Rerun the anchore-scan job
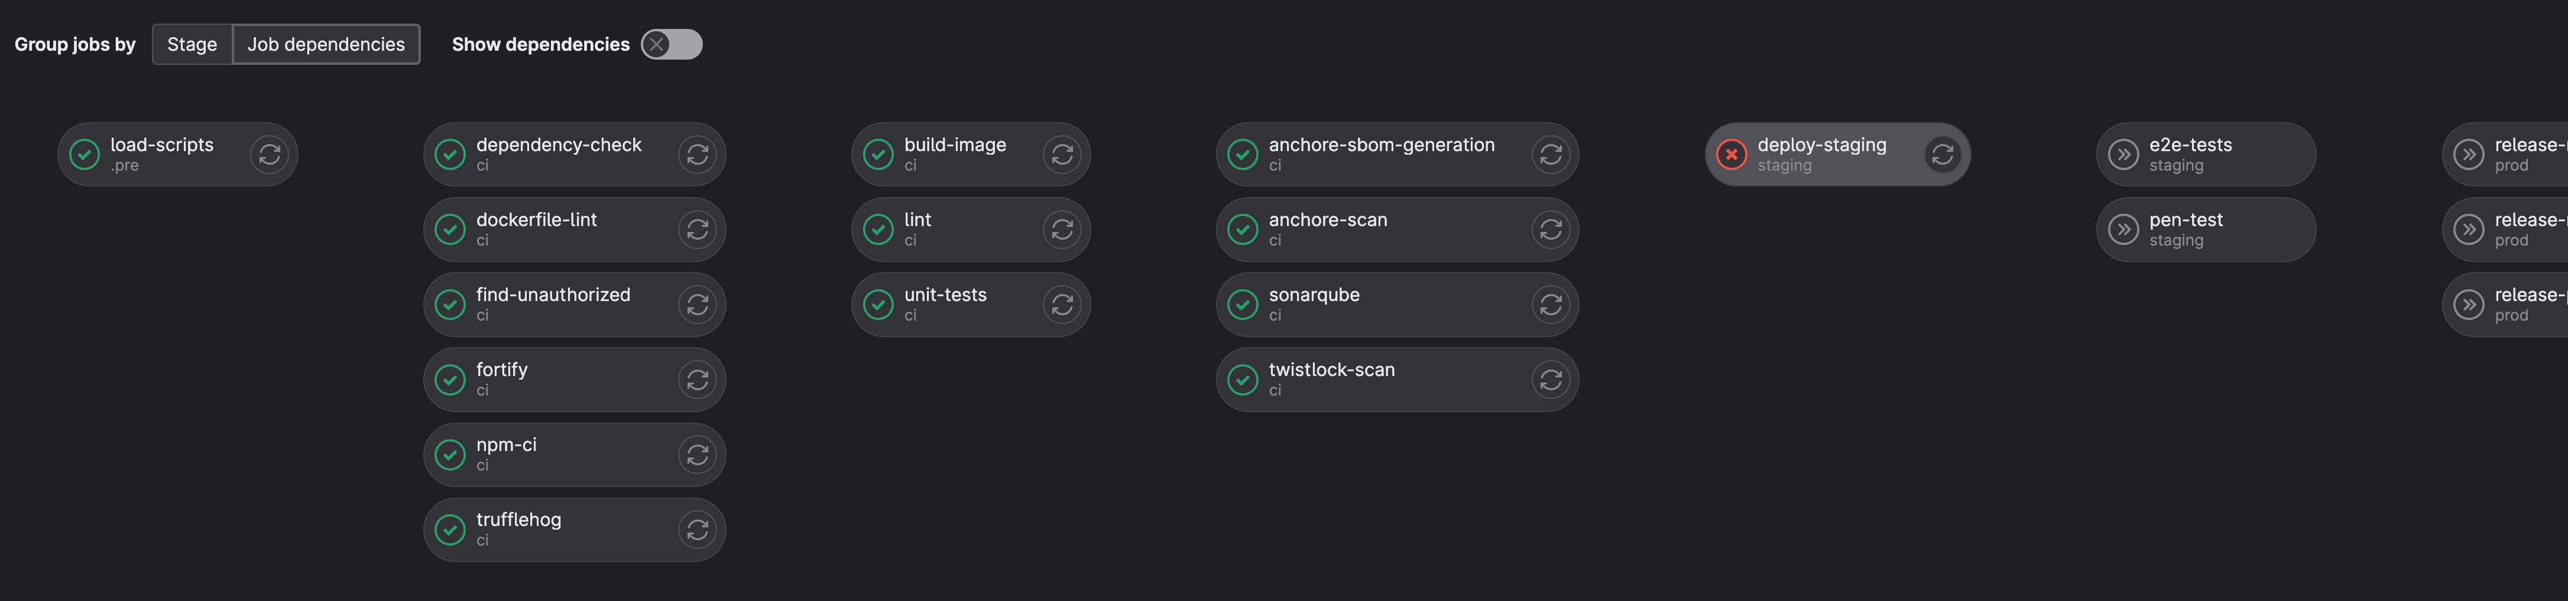This screenshot has height=601, width=2568. click(1550, 230)
